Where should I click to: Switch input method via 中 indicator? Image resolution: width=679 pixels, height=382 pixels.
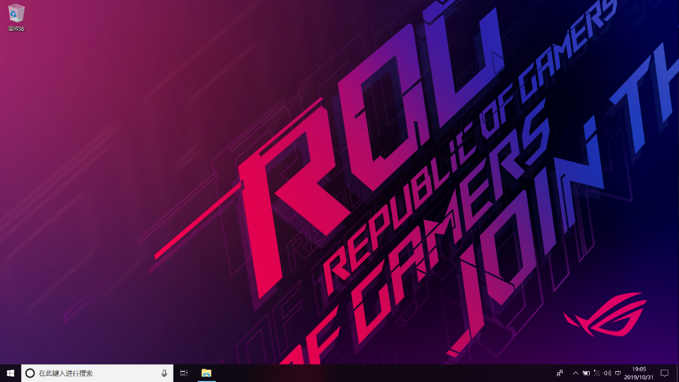click(x=618, y=373)
